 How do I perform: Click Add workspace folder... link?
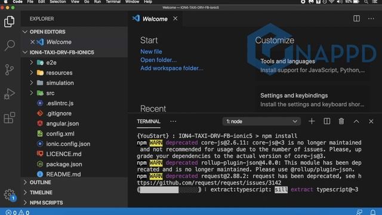point(172,68)
